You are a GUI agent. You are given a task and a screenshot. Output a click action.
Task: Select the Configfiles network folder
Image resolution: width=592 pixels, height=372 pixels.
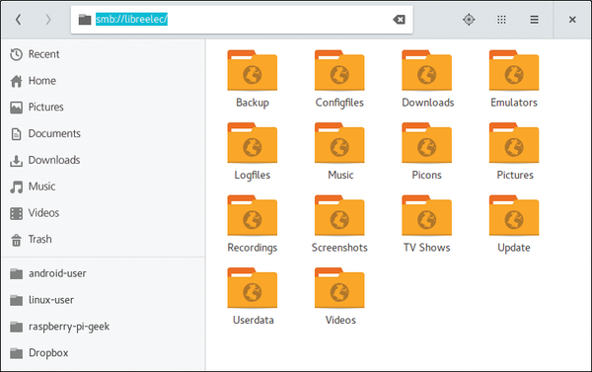coord(339,79)
